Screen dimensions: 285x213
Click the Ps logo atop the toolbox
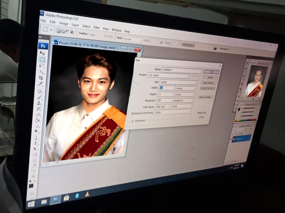[x=43, y=46]
